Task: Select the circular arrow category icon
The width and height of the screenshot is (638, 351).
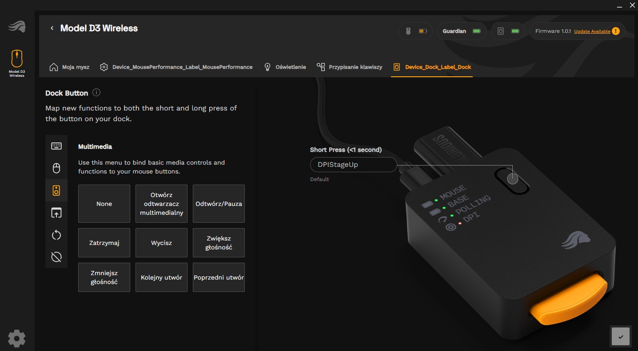Action: [x=56, y=235]
